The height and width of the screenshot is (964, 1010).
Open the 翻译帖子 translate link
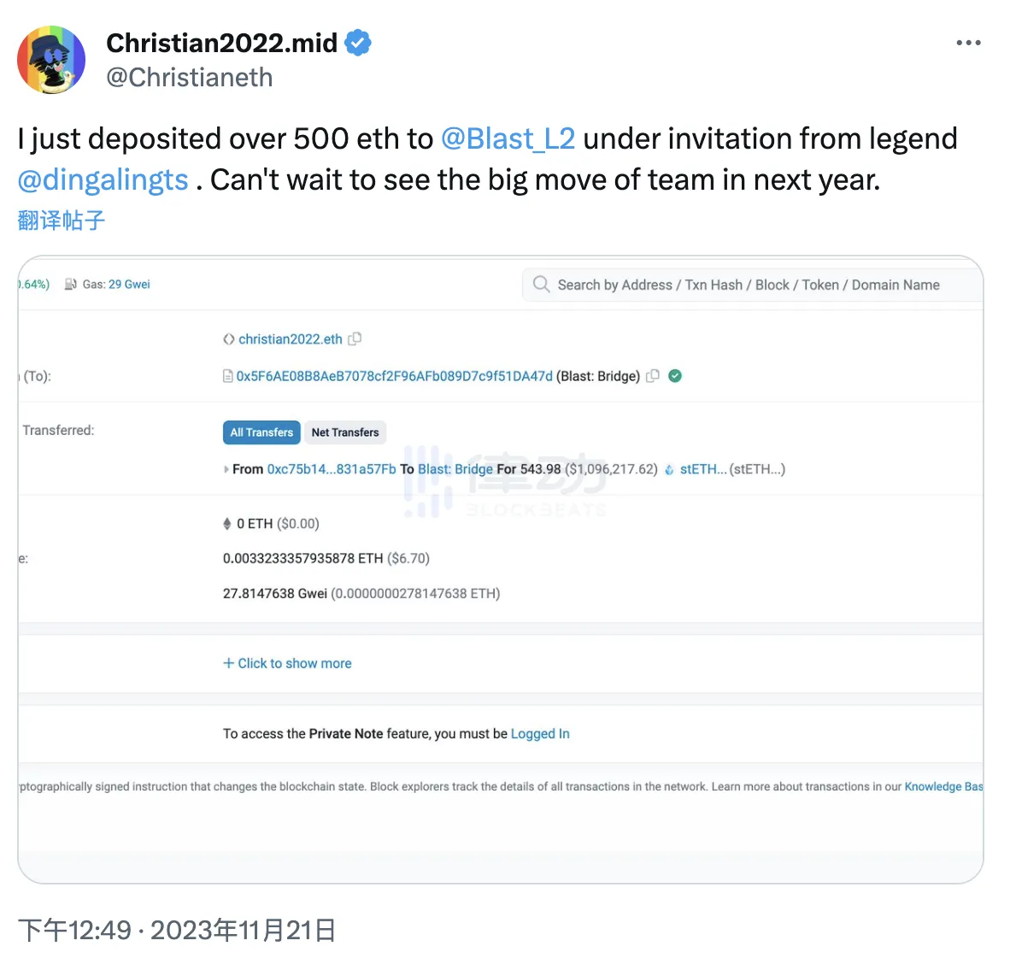point(60,220)
